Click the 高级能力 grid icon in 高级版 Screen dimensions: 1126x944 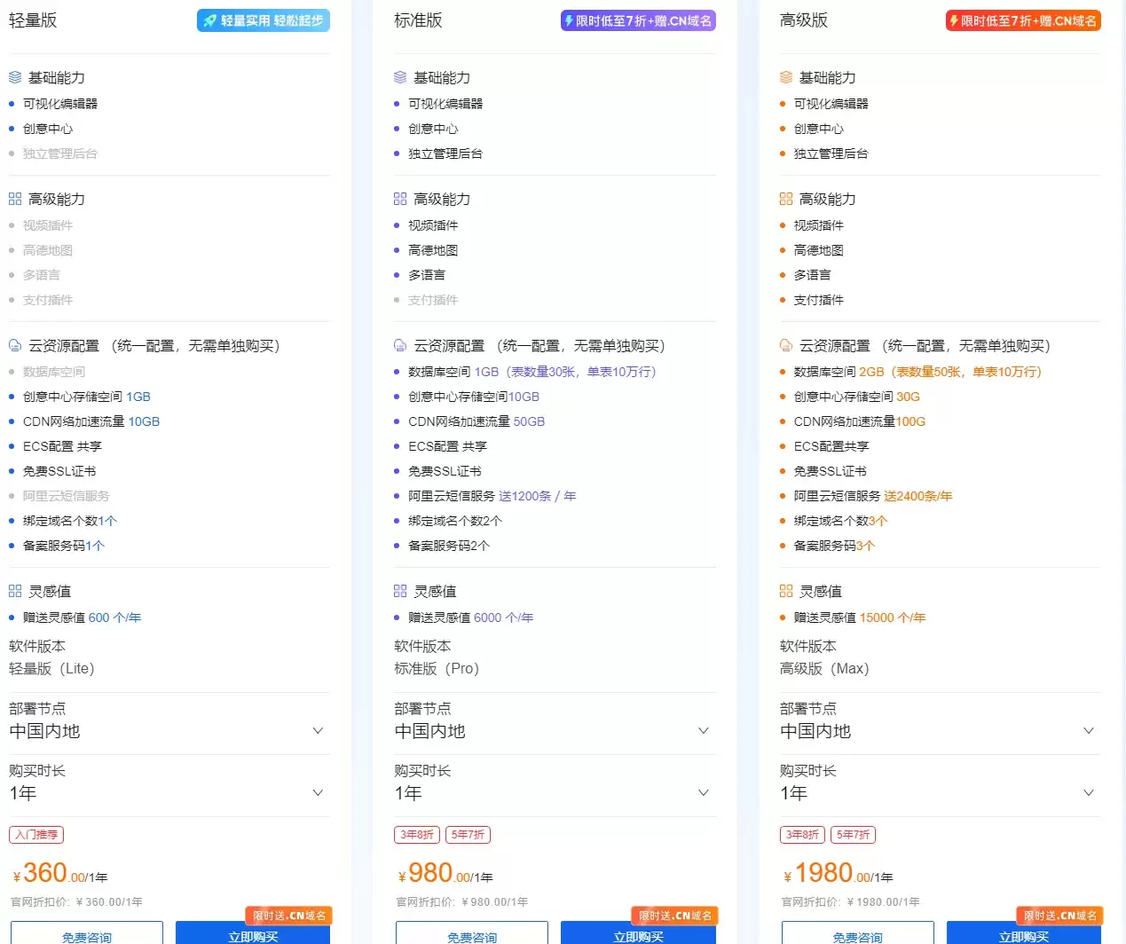pyautogui.click(x=786, y=199)
